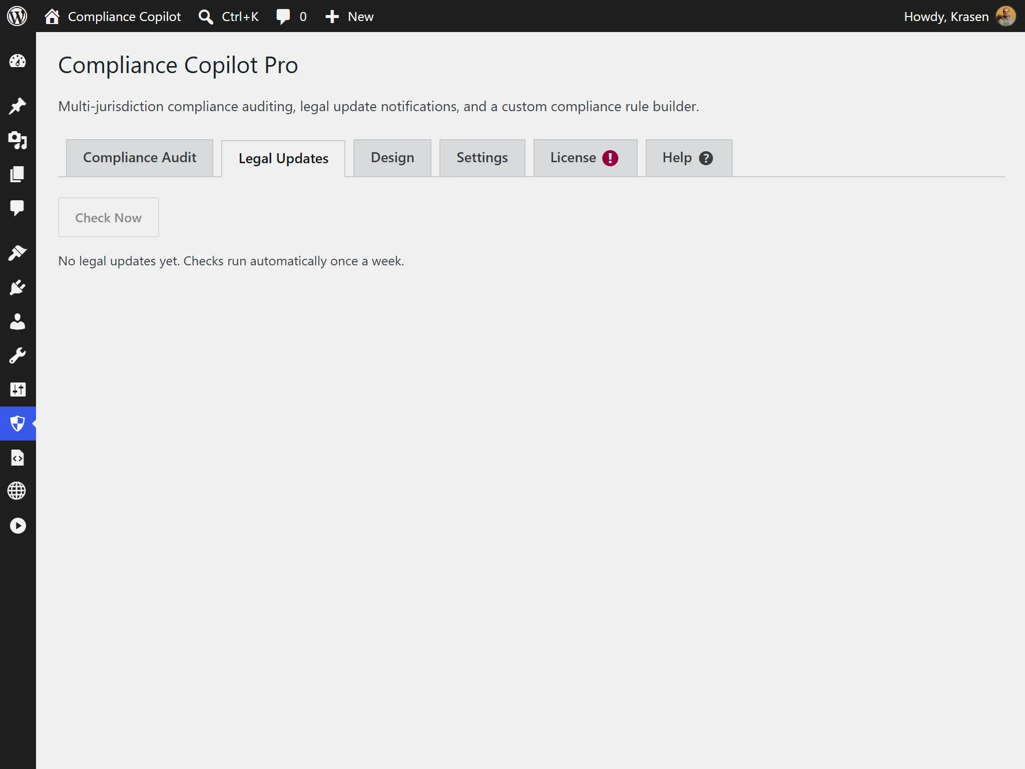The width and height of the screenshot is (1025, 769).
Task: Open the Help tab
Action: pos(689,158)
